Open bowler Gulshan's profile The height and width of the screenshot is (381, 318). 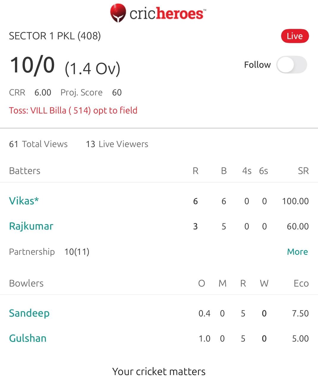tap(28, 338)
